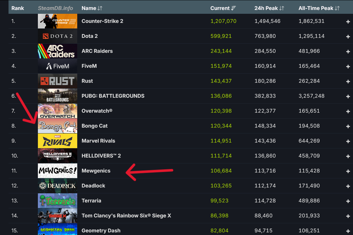Image resolution: width=353 pixels, height=235 pixels.
Task: Click the plus icon for Rainbow Six Siege X
Action: tap(348, 216)
